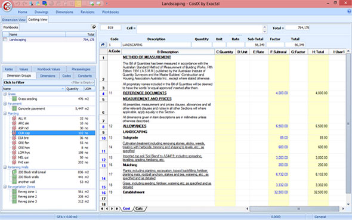
Task: Open the REFERENCE DOCUMENTS description link
Action: (x=144, y=93)
